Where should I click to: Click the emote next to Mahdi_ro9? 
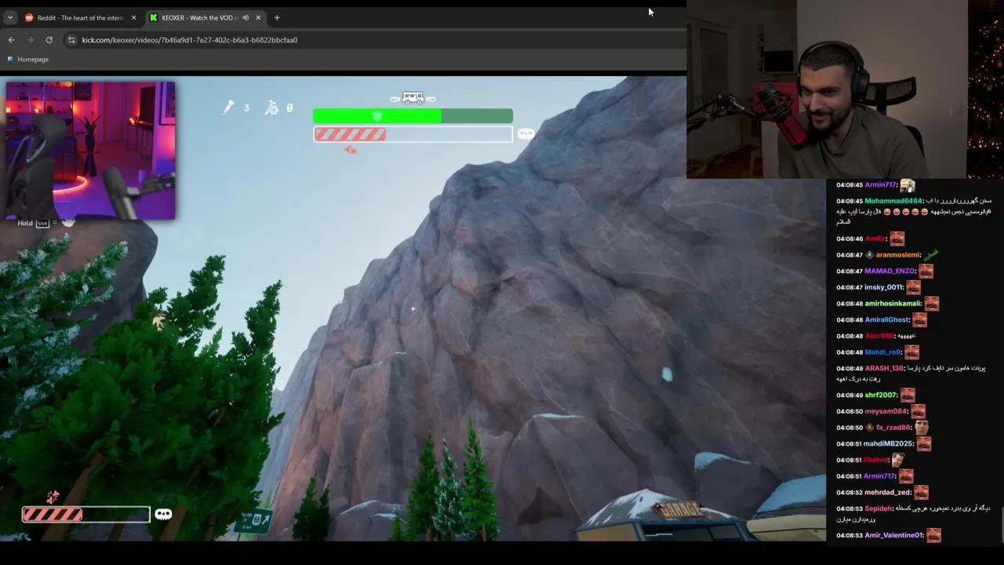coord(911,352)
